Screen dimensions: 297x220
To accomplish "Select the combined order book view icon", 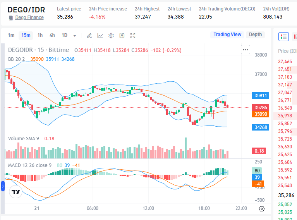I will click(x=283, y=36).
